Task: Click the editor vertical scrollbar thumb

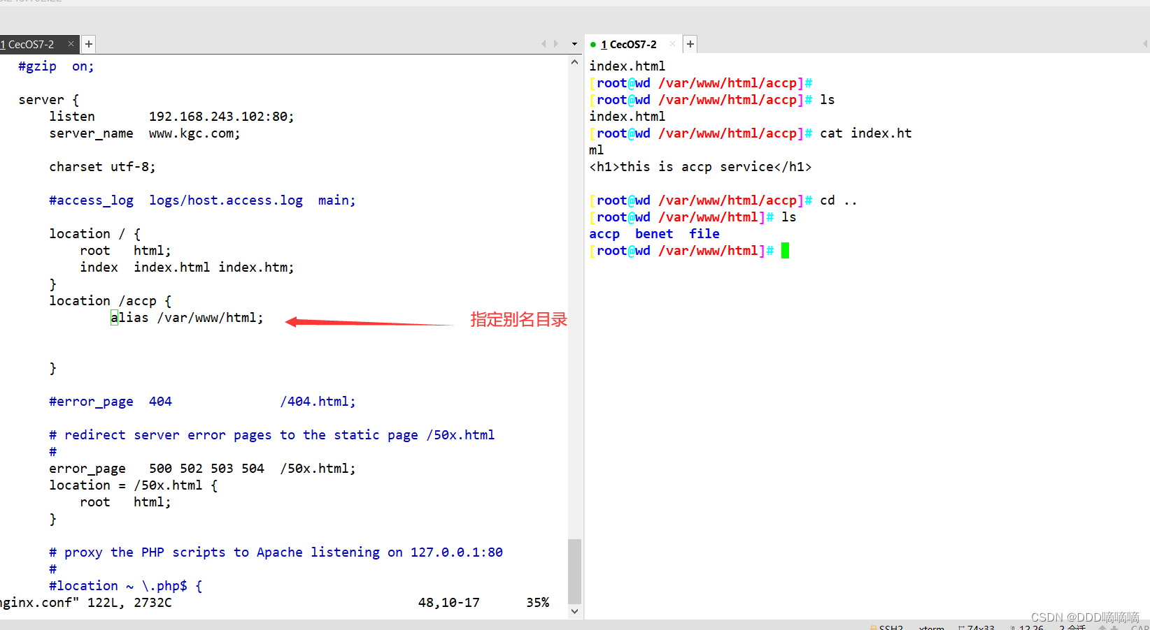Action: (x=574, y=571)
